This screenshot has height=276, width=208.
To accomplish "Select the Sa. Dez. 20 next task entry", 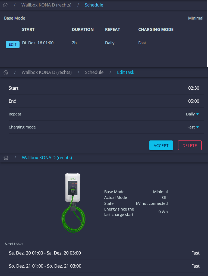I will click(45, 253).
